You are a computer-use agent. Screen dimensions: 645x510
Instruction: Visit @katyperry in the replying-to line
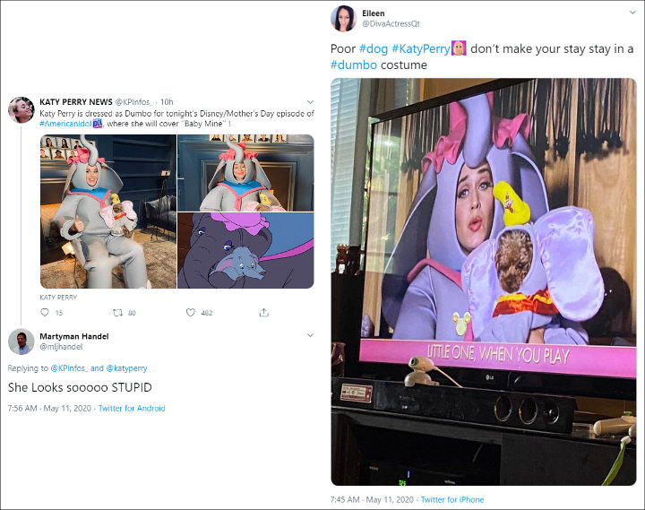pyautogui.click(x=126, y=368)
